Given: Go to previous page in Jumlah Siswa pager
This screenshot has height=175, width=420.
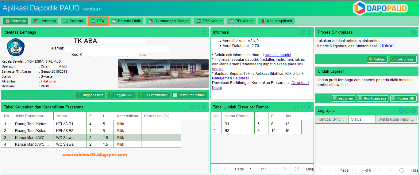Looking at the screenshot, I should tap(225, 169).
